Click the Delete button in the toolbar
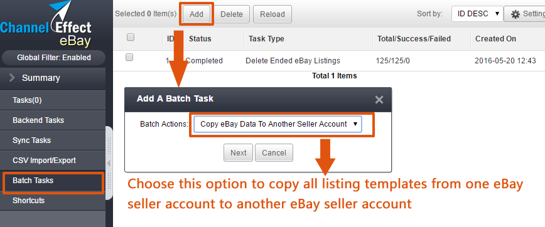The height and width of the screenshot is (227, 545). click(x=232, y=14)
